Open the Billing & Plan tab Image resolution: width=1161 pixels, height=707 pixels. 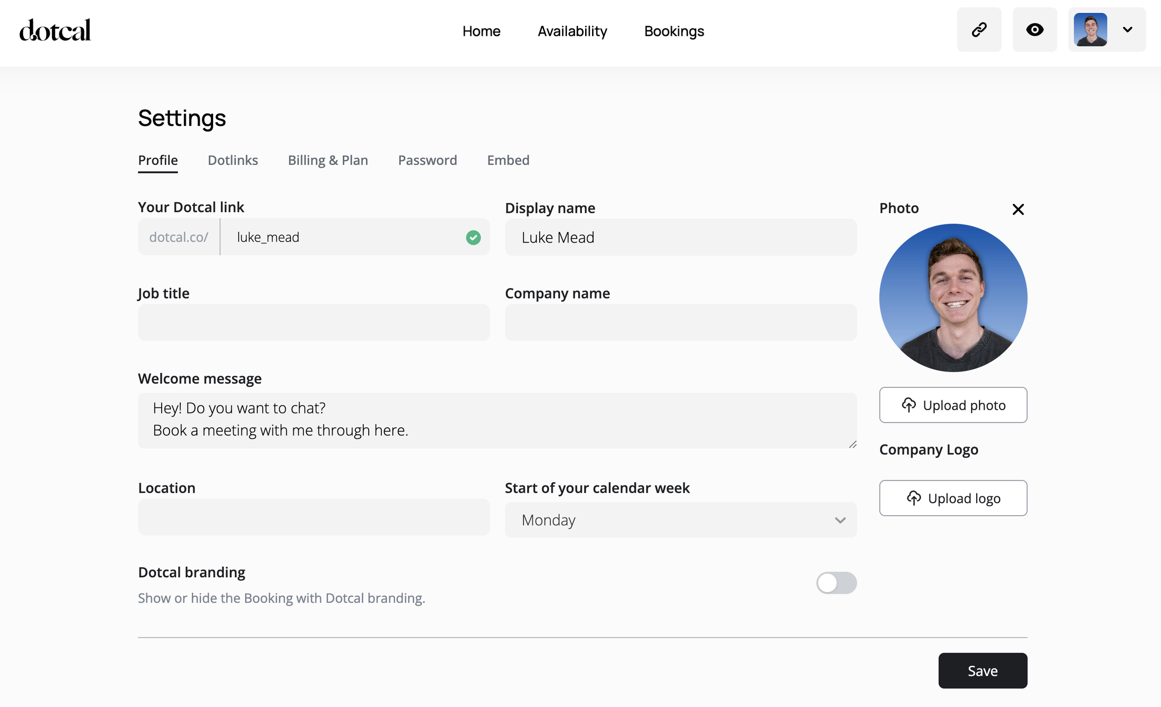[327, 160]
